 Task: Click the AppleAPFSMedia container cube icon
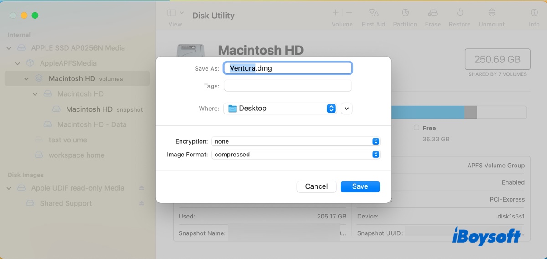(x=30, y=63)
